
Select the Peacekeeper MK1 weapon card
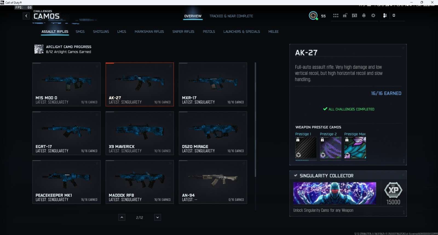(67, 182)
